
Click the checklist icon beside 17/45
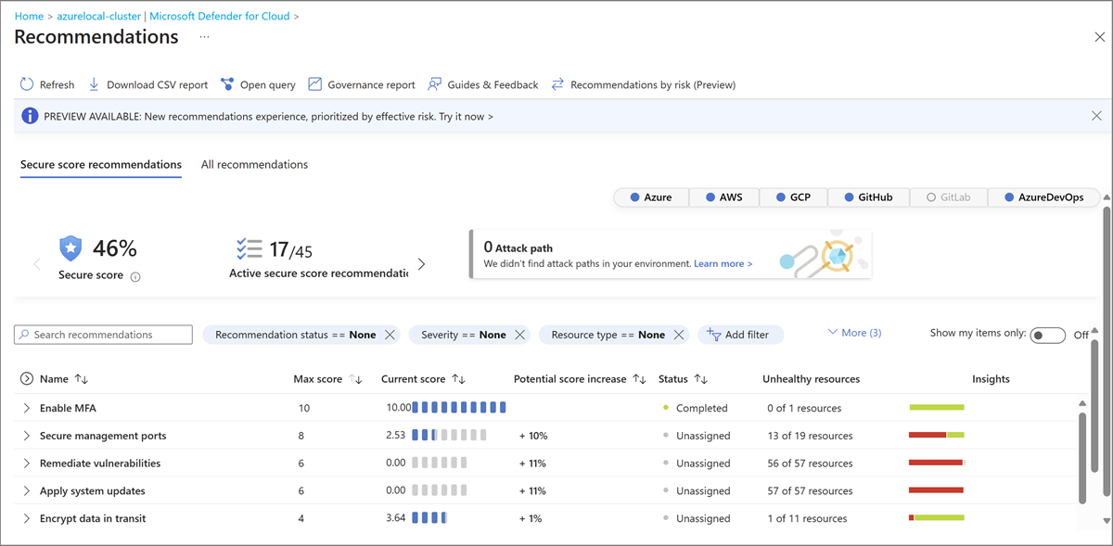249,248
